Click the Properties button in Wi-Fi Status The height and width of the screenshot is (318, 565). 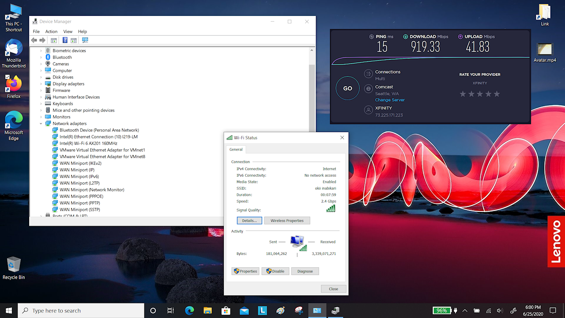coord(245,271)
